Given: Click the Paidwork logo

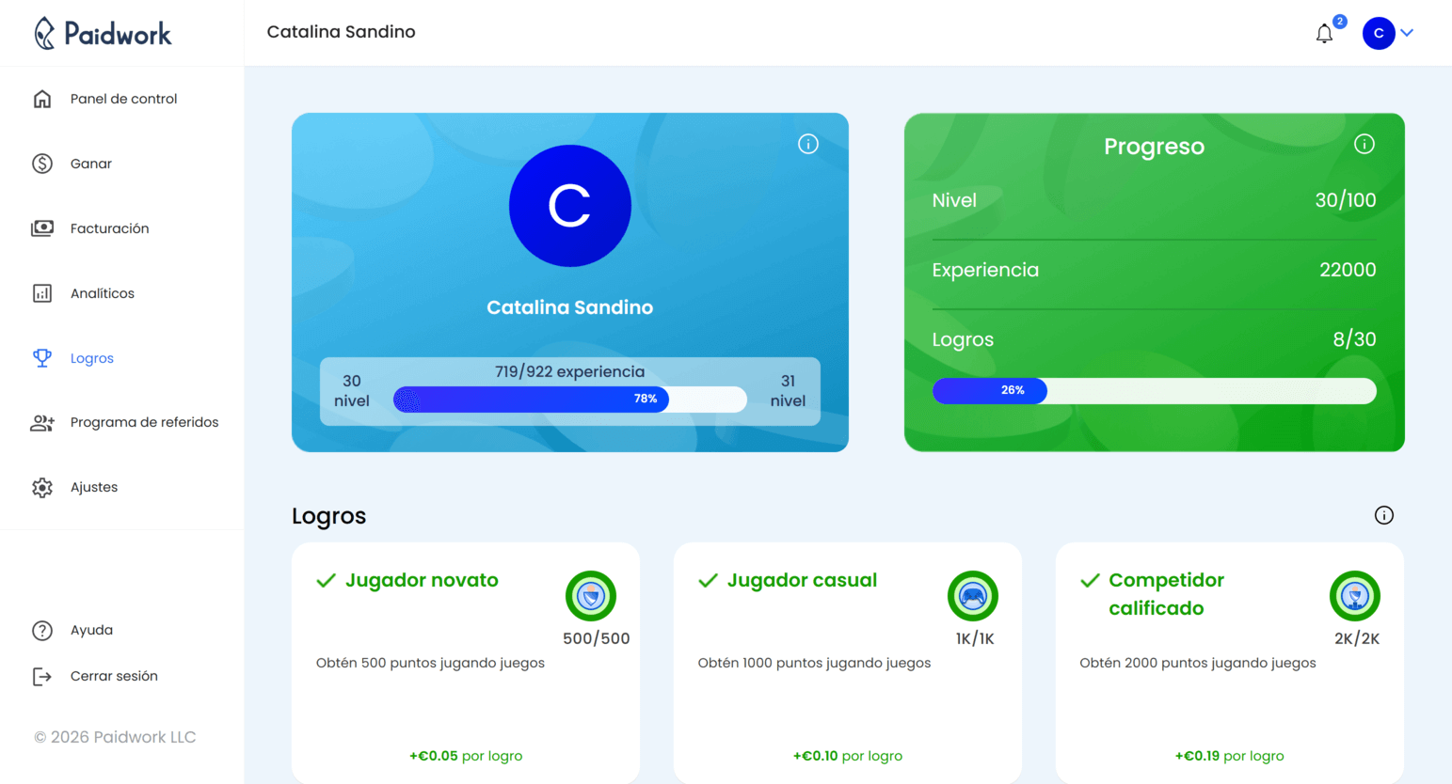Looking at the screenshot, I should pos(104,33).
